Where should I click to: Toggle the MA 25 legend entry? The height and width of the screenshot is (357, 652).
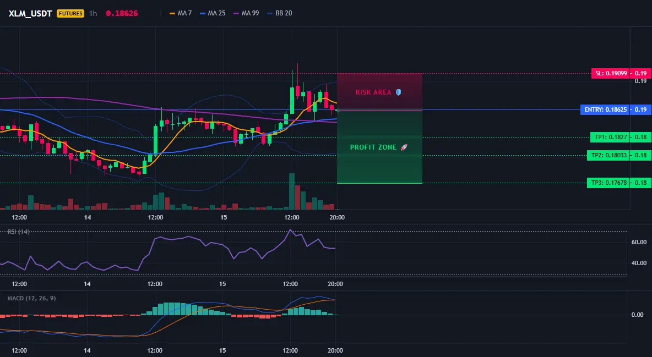coord(213,13)
